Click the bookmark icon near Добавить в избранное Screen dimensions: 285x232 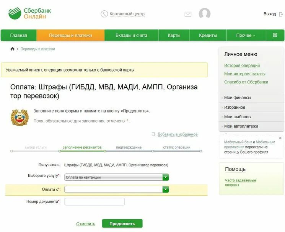click(153, 134)
